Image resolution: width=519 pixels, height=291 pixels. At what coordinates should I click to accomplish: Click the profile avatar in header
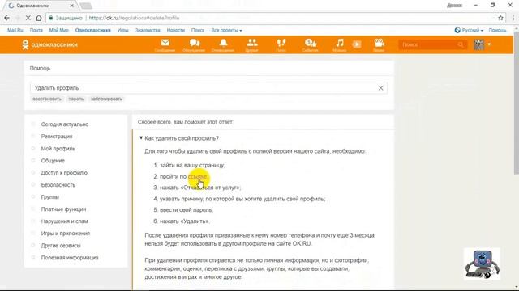479,44
